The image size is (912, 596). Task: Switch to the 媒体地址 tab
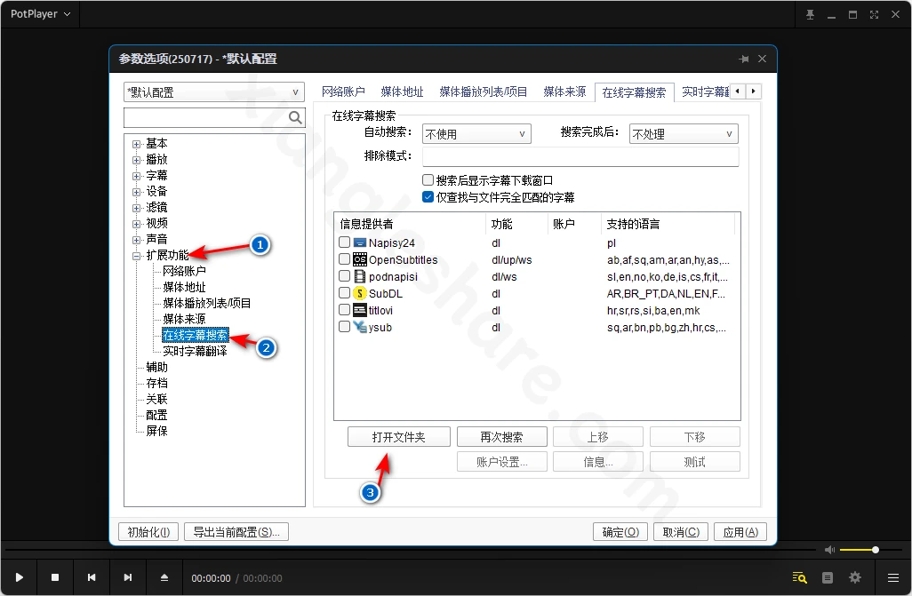[x=402, y=91]
